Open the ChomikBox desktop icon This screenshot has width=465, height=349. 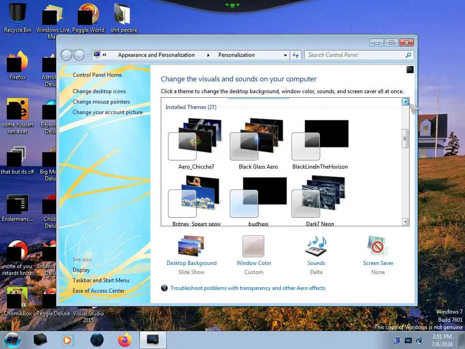pyautogui.click(x=18, y=301)
